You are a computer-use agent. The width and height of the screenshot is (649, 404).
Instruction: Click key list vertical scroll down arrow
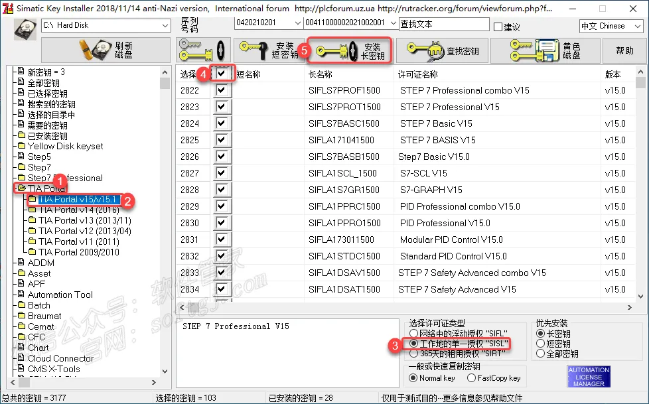pos(641,296)
